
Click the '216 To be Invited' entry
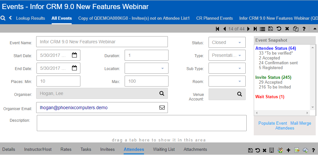pos(275,87)
